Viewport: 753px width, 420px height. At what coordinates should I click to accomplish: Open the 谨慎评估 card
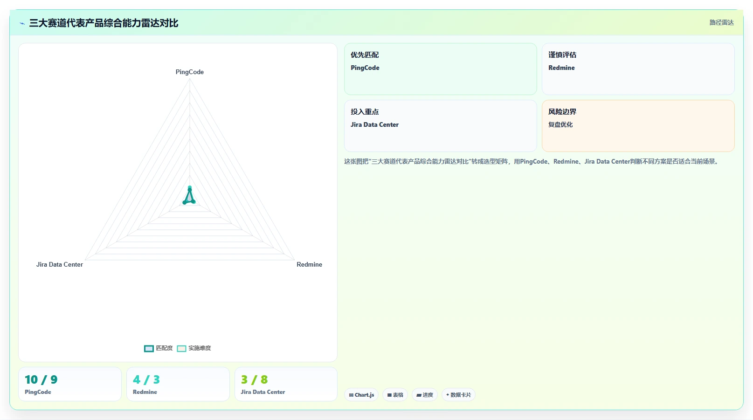[638, 69]
